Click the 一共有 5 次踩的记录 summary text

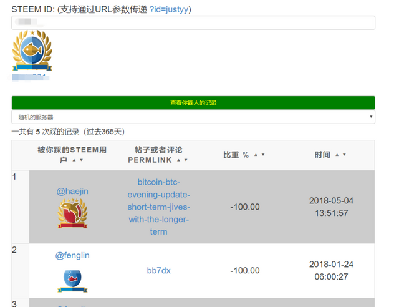point(68,132)
